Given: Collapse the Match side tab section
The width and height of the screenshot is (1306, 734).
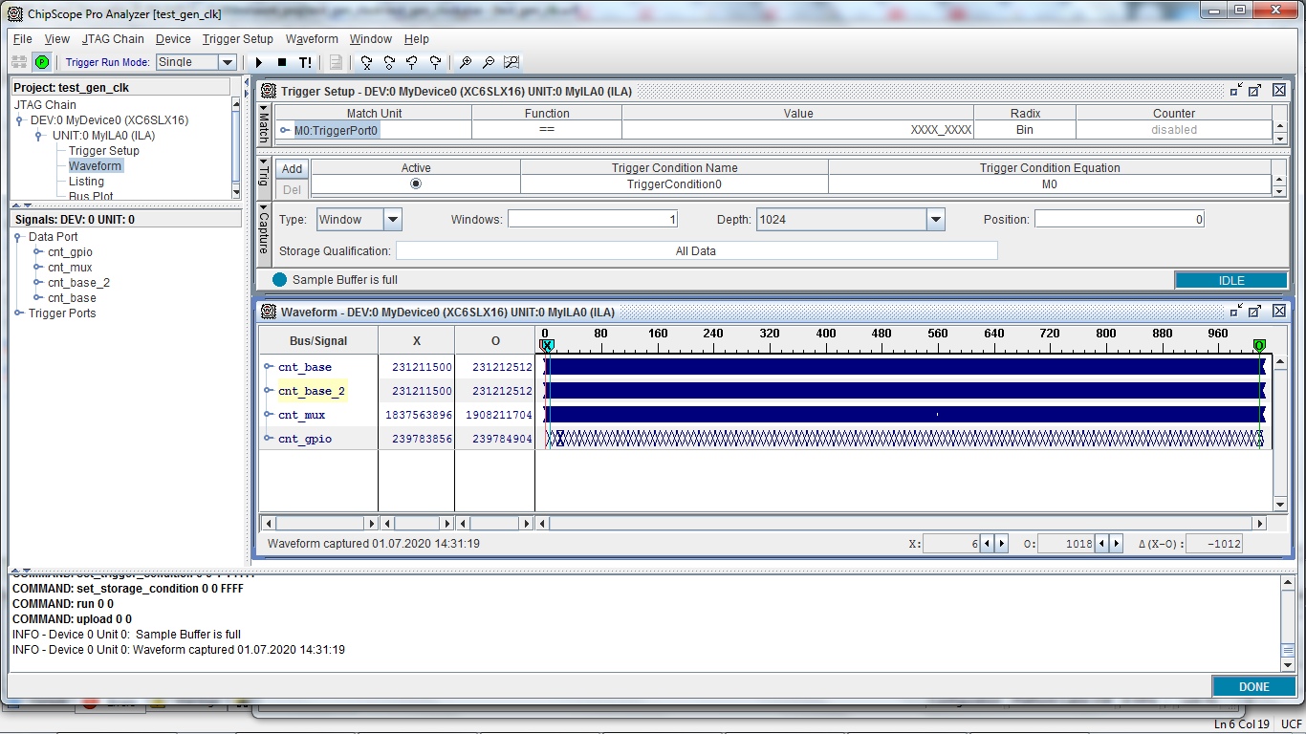Looking at the screenshot, I should 264,122.
